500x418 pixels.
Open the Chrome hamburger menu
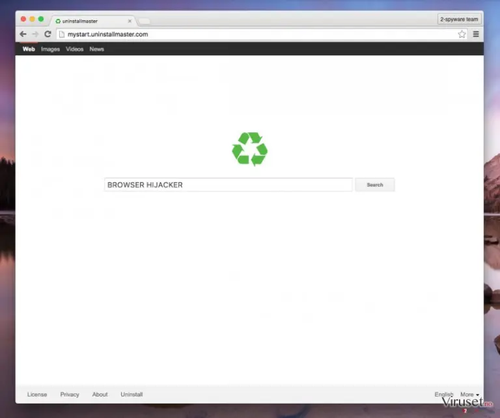click(x=476, y=34)
